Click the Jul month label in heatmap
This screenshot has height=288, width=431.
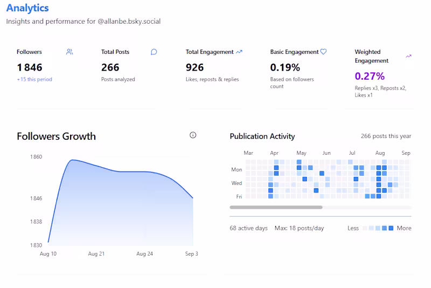point(352,153)
